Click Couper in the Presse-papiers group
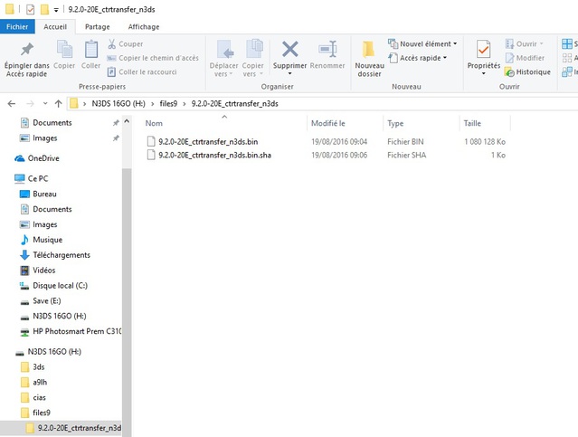The width and height of the screenshot is (578, 437). tap(125, 43)
